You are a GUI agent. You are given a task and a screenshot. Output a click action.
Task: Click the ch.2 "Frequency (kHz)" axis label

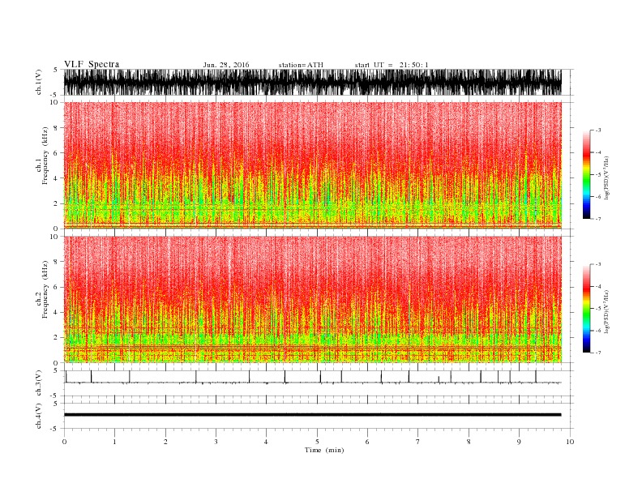click(x=45, y=289)
